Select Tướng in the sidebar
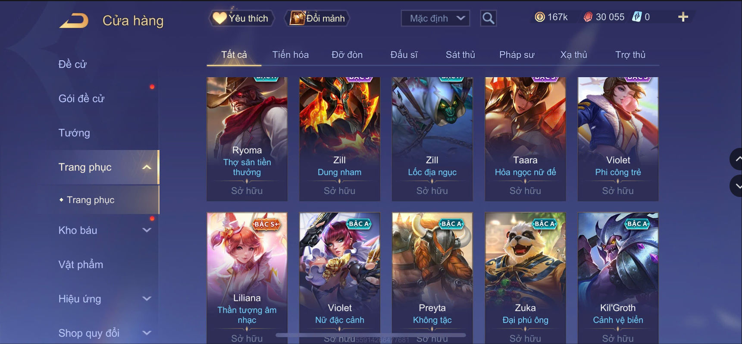This screenshot has width=742, height=344. (74, 133)
